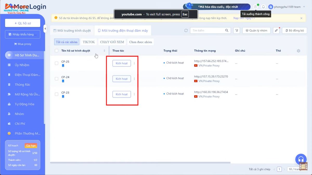The height and width of the screenshot is (175, 312).
Task: Switch to Môi trường trình duyệt tab
Action: [72, 31]
